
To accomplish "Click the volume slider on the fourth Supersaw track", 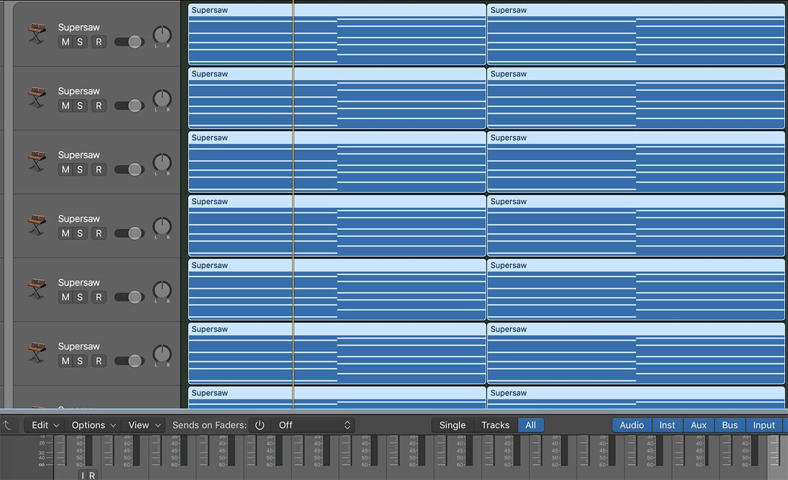I will click(129, 233).
